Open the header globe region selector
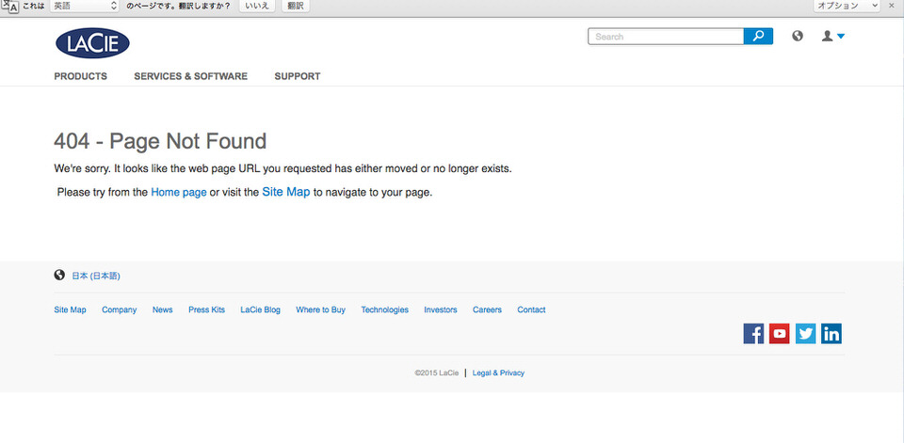 (x=798, y=36)
